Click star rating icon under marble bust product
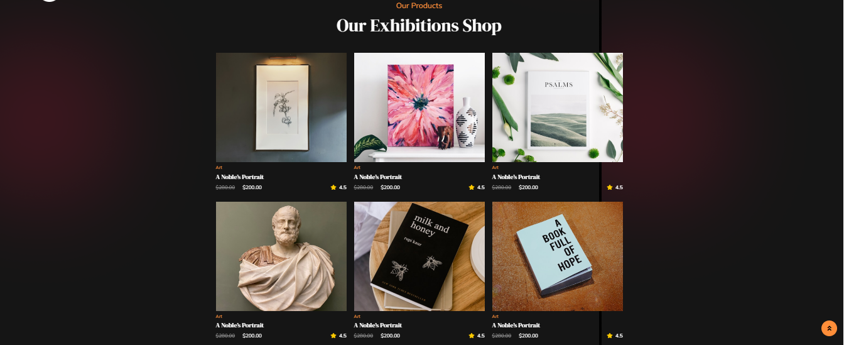The height and width of the screenshot is (345, 844). (x=333, y=336)
